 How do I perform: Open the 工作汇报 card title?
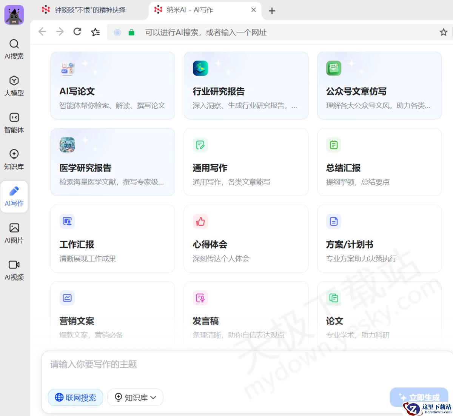click(x=77, y=245)
